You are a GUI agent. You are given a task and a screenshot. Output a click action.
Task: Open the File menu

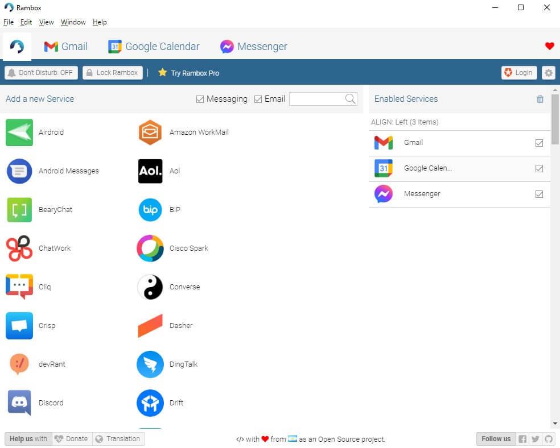click(8, 22)
